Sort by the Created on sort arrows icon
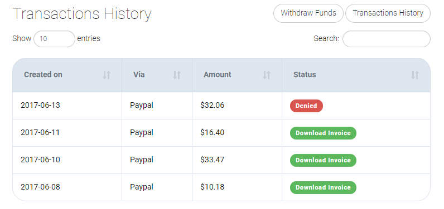Viewport: 444px width, 209px height. 107,74
